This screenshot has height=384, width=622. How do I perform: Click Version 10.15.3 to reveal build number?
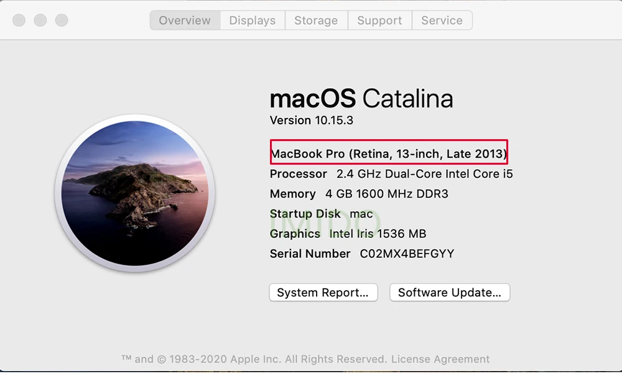click(x=312, y=121)
